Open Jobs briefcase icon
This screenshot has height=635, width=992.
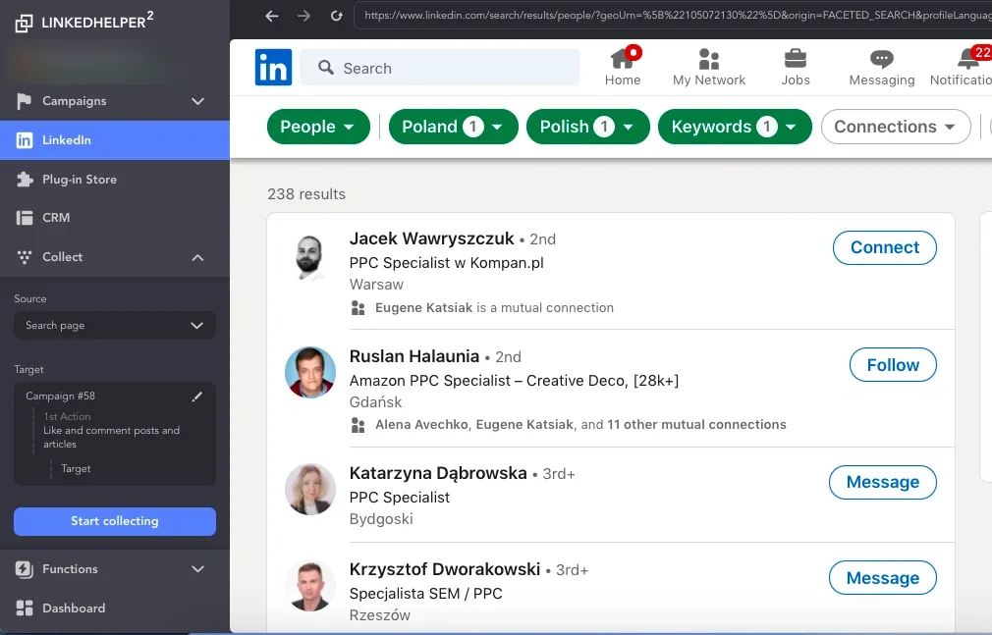coord(796,59)
